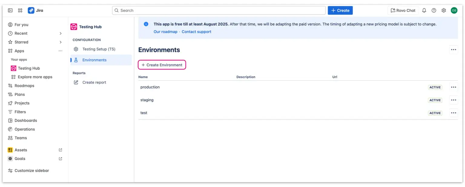Screen dimensions: 465x187
Task: Click the Roadmaps icon in the sidebar
Action: [10, 85]
